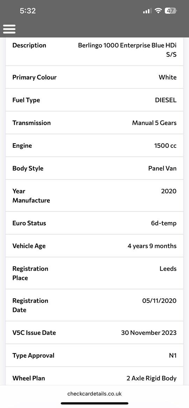189x408 pixels.
Task: Click the V5C Issue Date value
Action: (x=149, y=333)
